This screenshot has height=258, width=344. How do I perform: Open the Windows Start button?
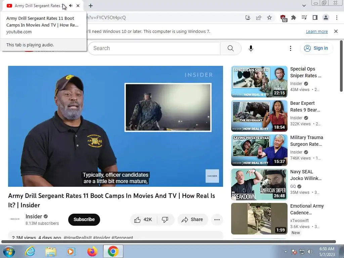[9, 251]
